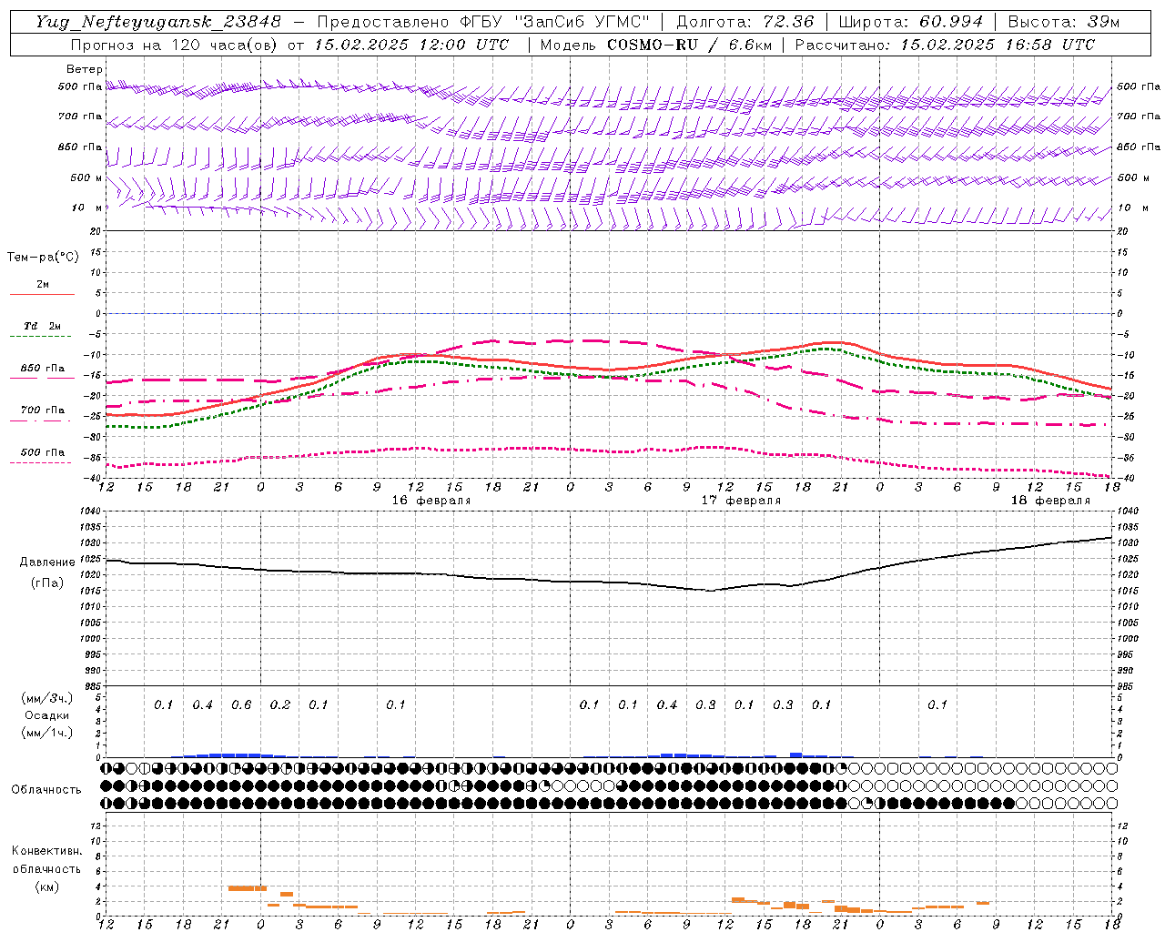Screen dimensions: 1165x932
Task: Select the Широта: 60.994 header value
Action: (x=911, y=21)
